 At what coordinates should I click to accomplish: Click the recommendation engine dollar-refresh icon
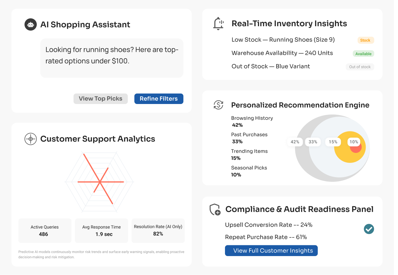[218, 105]
